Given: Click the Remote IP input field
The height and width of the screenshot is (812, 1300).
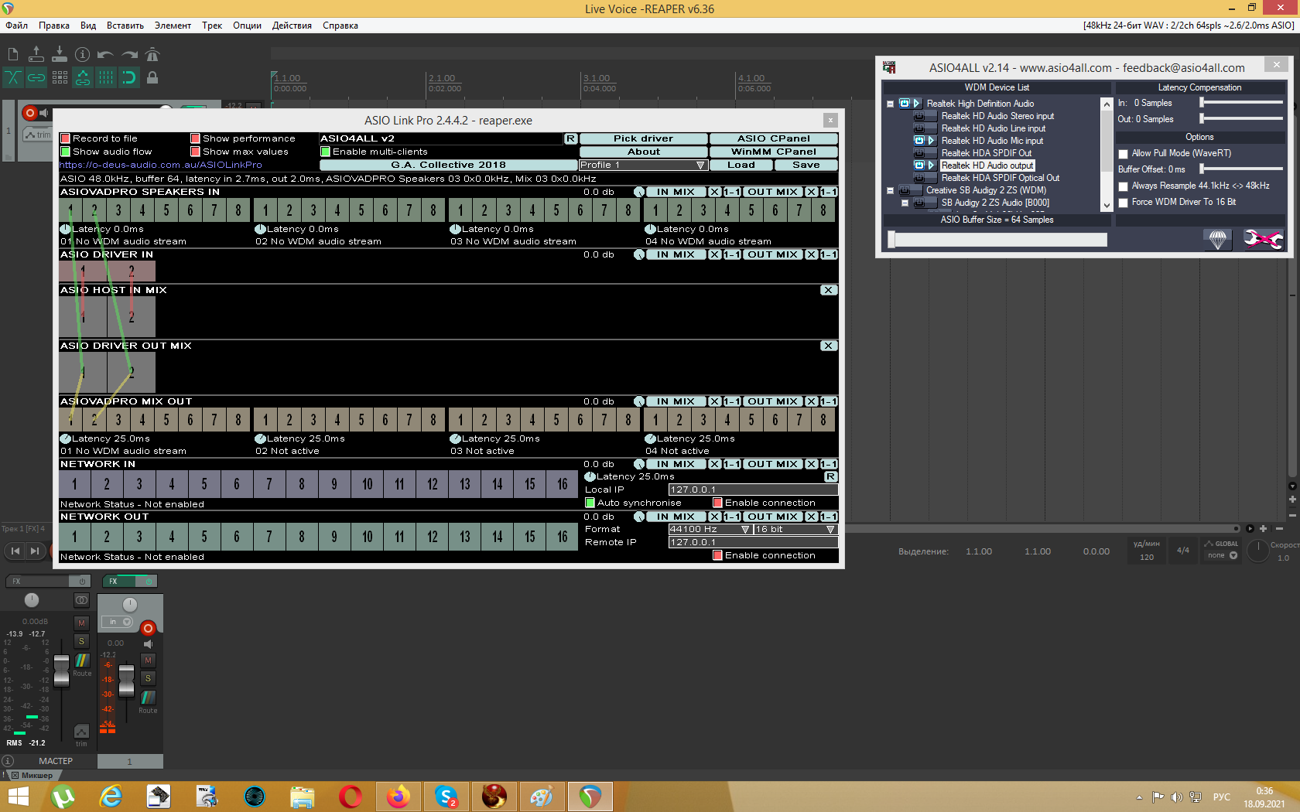Looking at the screenshot, I should 753,543.
